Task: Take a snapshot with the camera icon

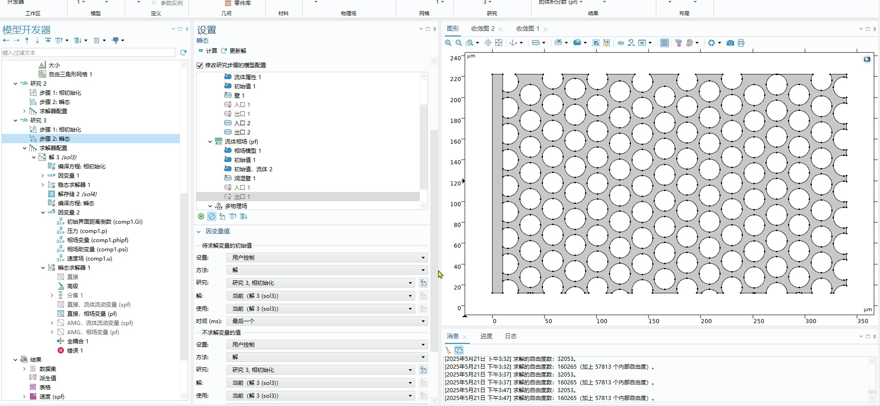Action: 730,43
